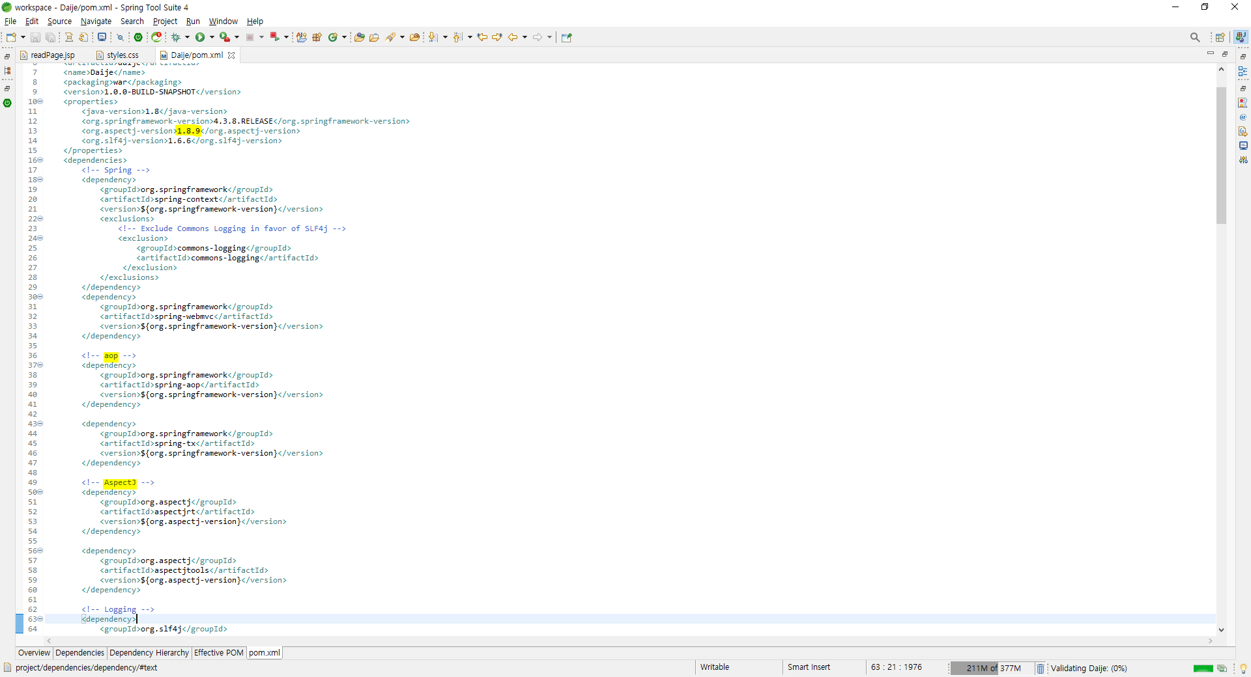This screenshot has width=1251, height=677.
Task: Click the heap status memory bar
Action: [x=992, y=669]
